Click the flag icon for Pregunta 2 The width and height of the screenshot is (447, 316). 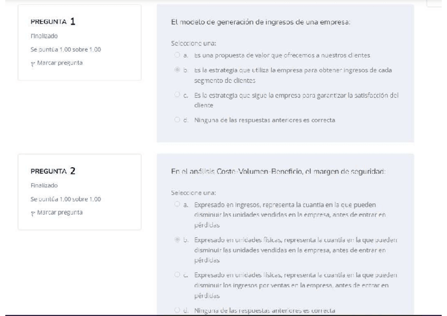tap(33, 213)
